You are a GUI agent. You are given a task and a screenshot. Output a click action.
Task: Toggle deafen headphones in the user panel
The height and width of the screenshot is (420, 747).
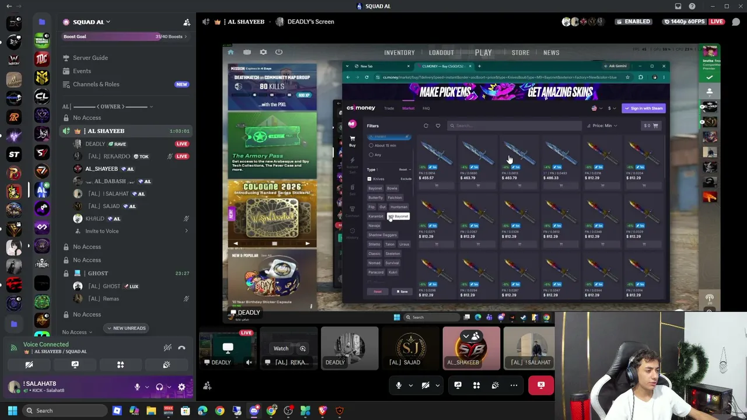159,387
